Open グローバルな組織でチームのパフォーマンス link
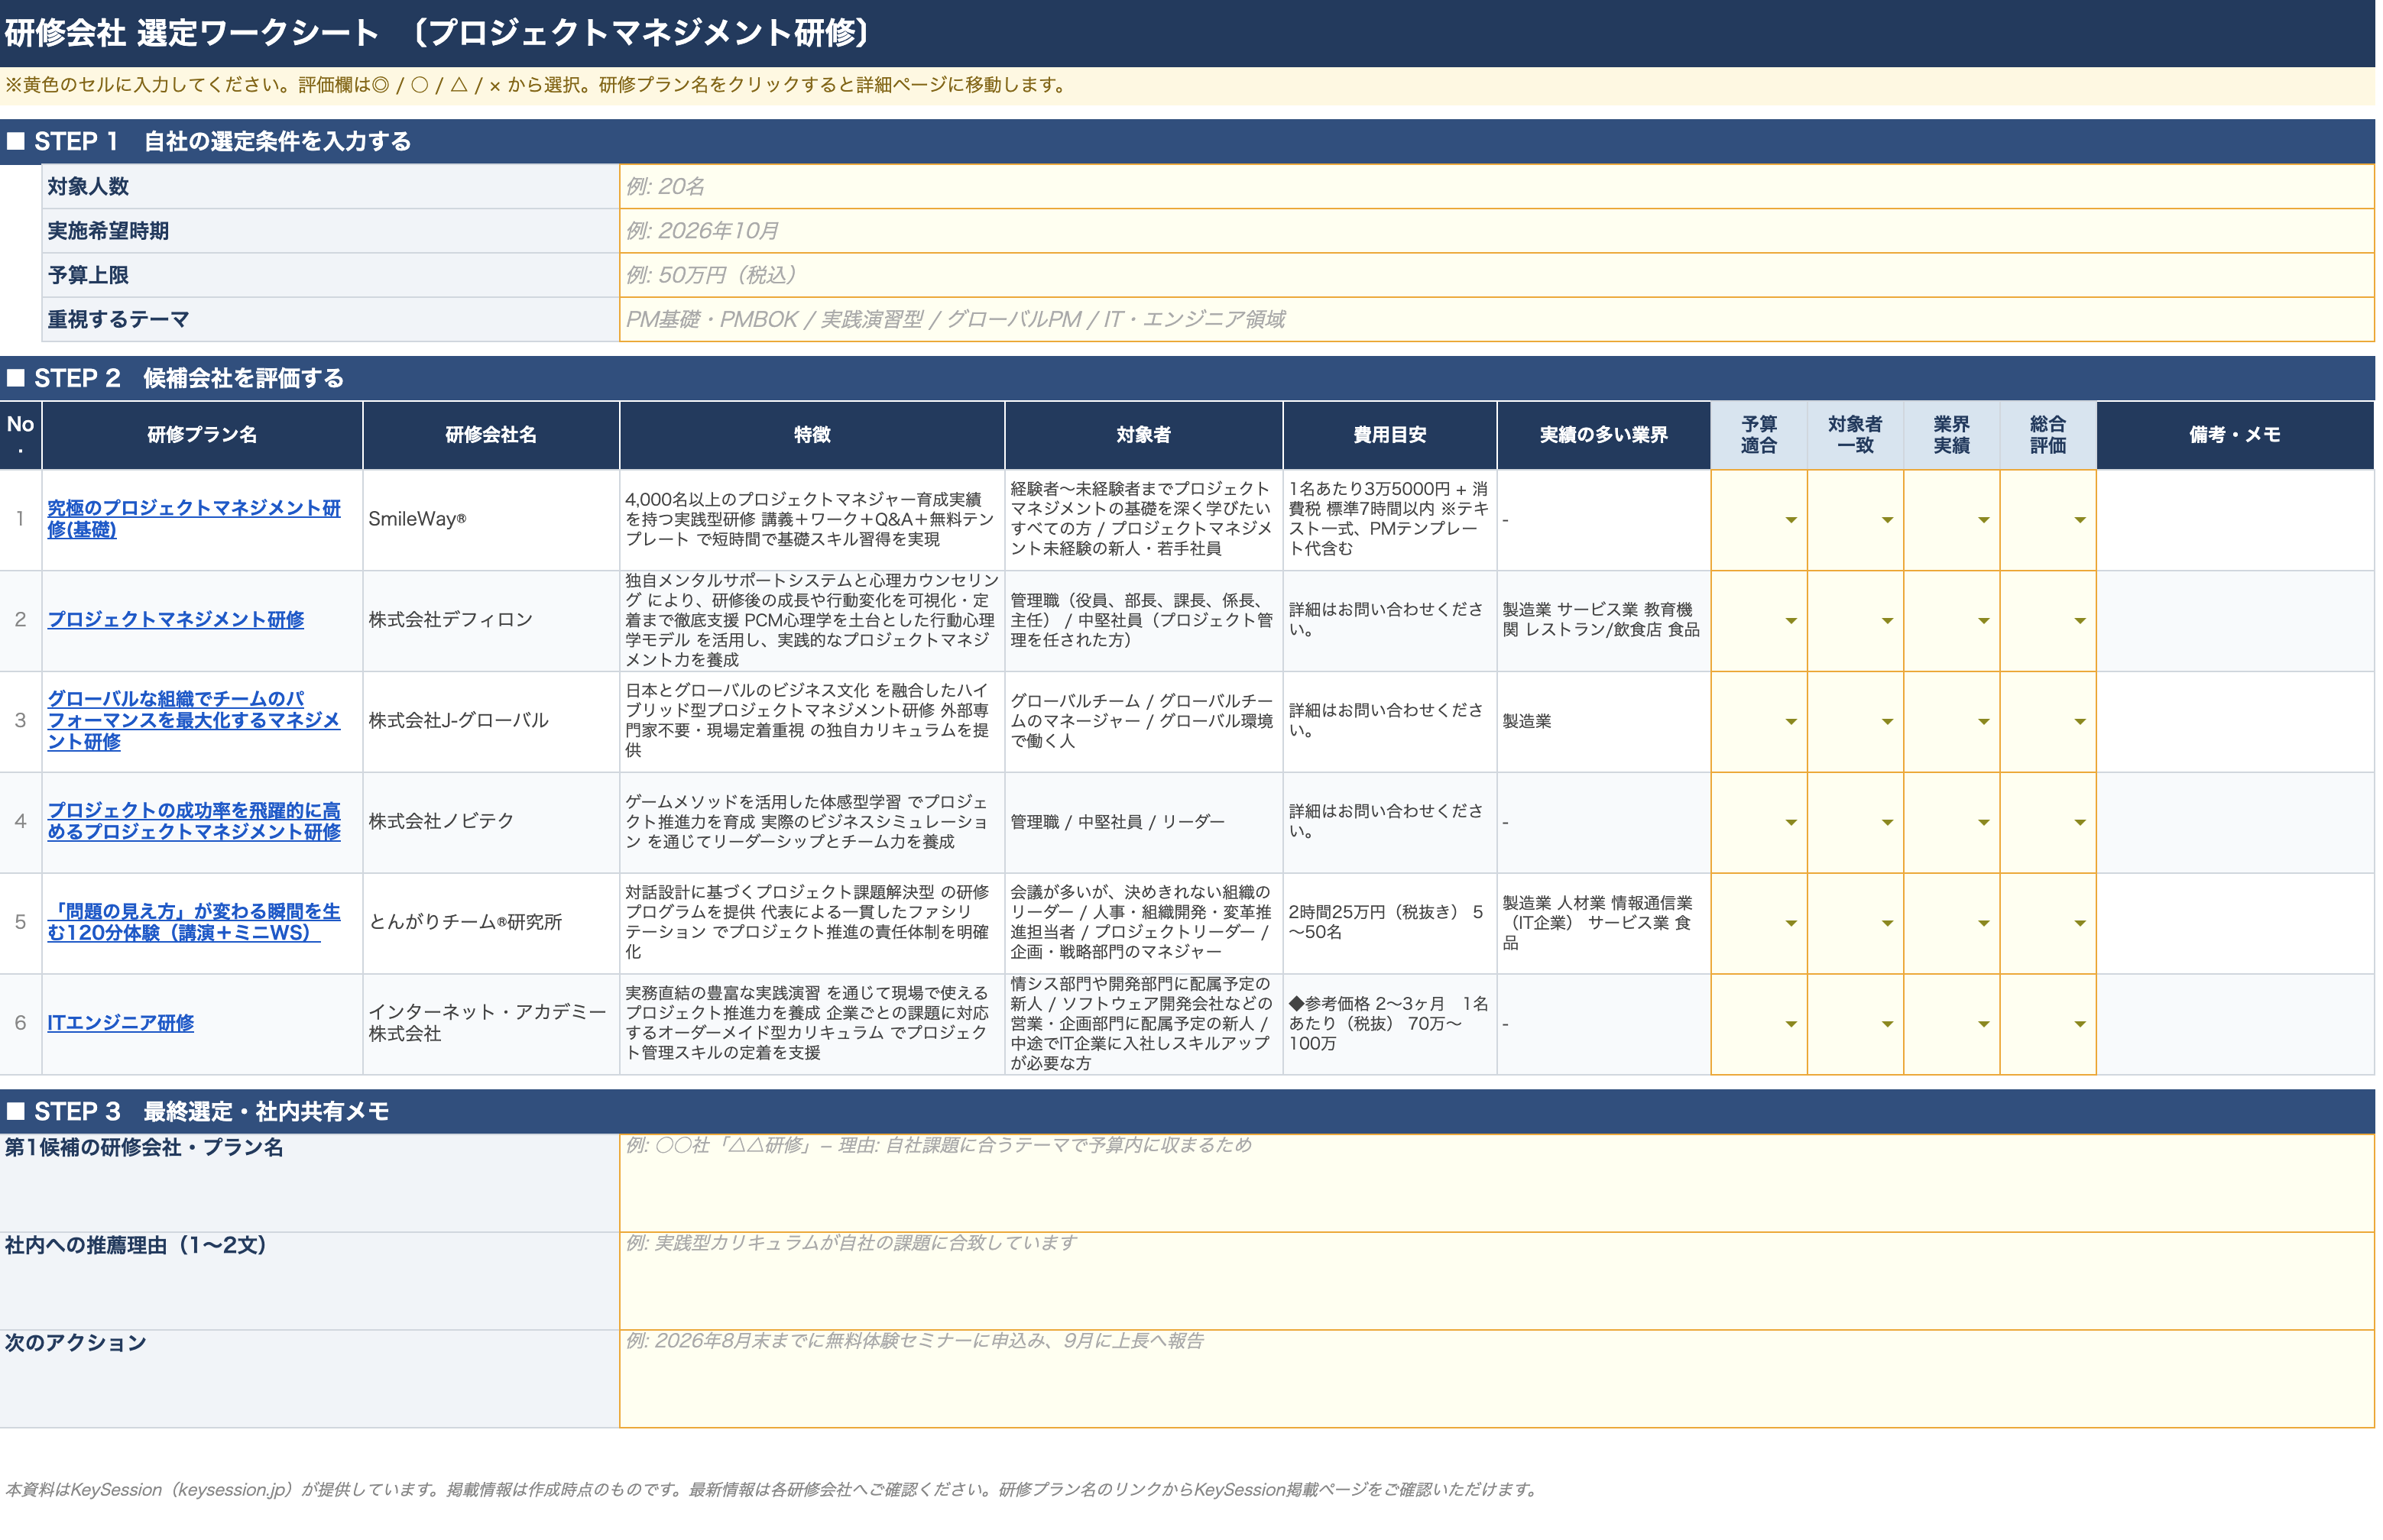 [x=194, y=721]
